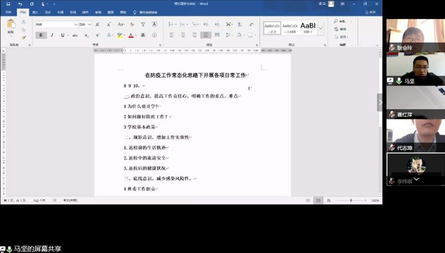This screenshot has width=445, height=253.
Task: Click the subscript x₂ icon
Action: [x=87, y=36]
